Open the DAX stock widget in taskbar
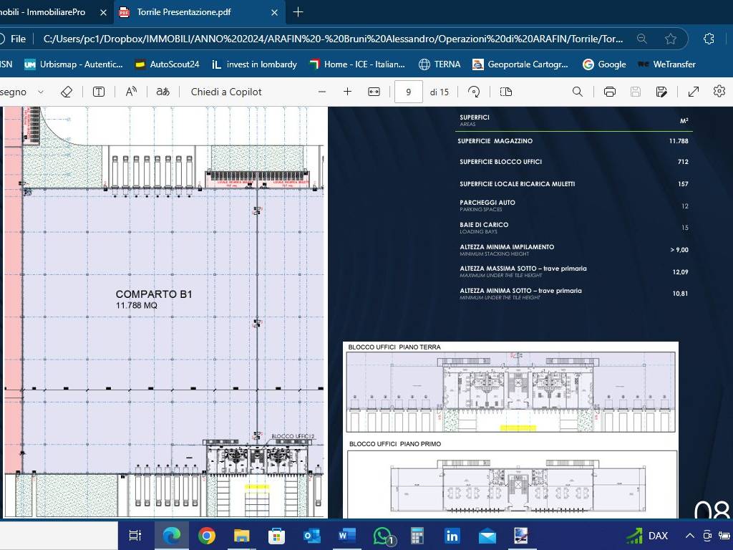 coord(647,536)
